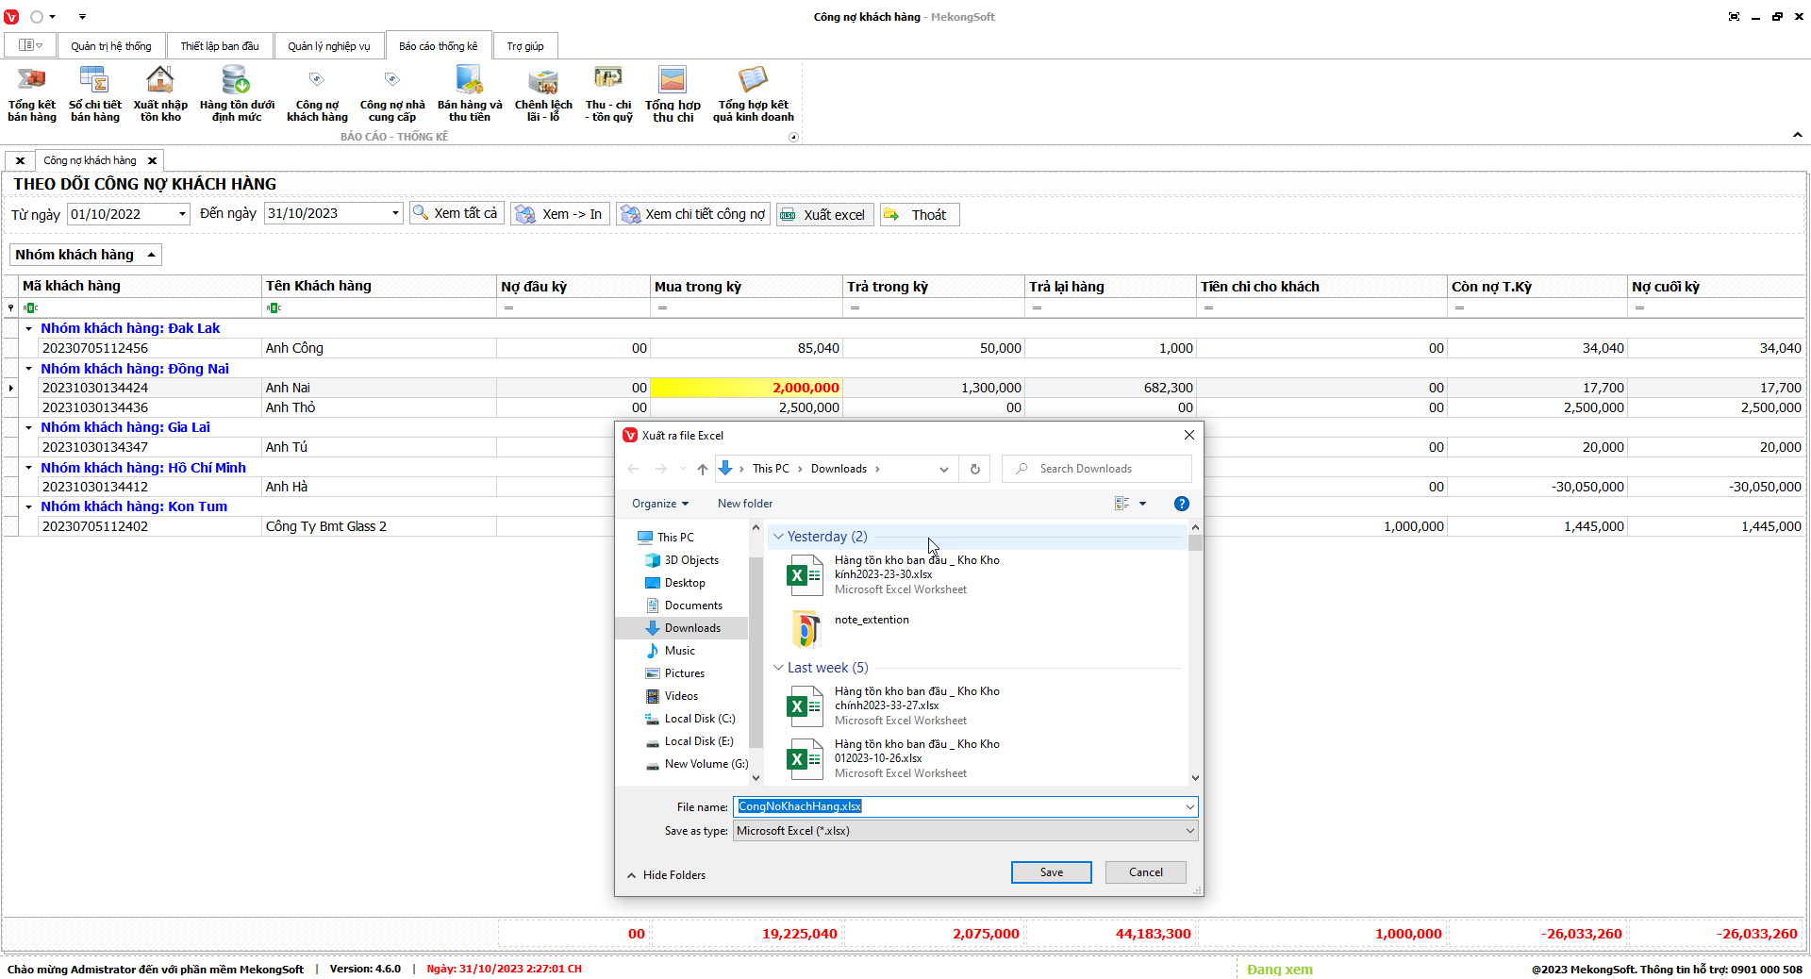Open the Tổng hợp thu chi report

(x=673, y=93)
